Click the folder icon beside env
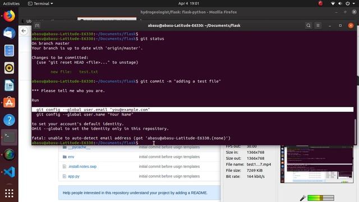The image size is (359, 202). click(x=65, y=157)
